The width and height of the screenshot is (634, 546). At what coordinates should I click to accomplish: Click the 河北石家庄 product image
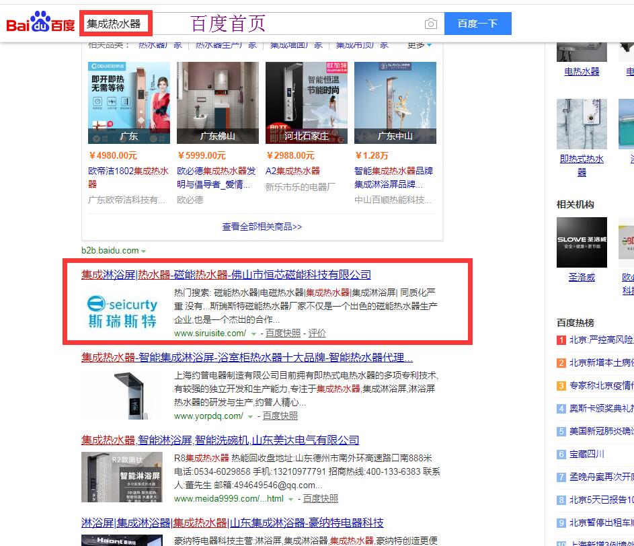point(306,102)
